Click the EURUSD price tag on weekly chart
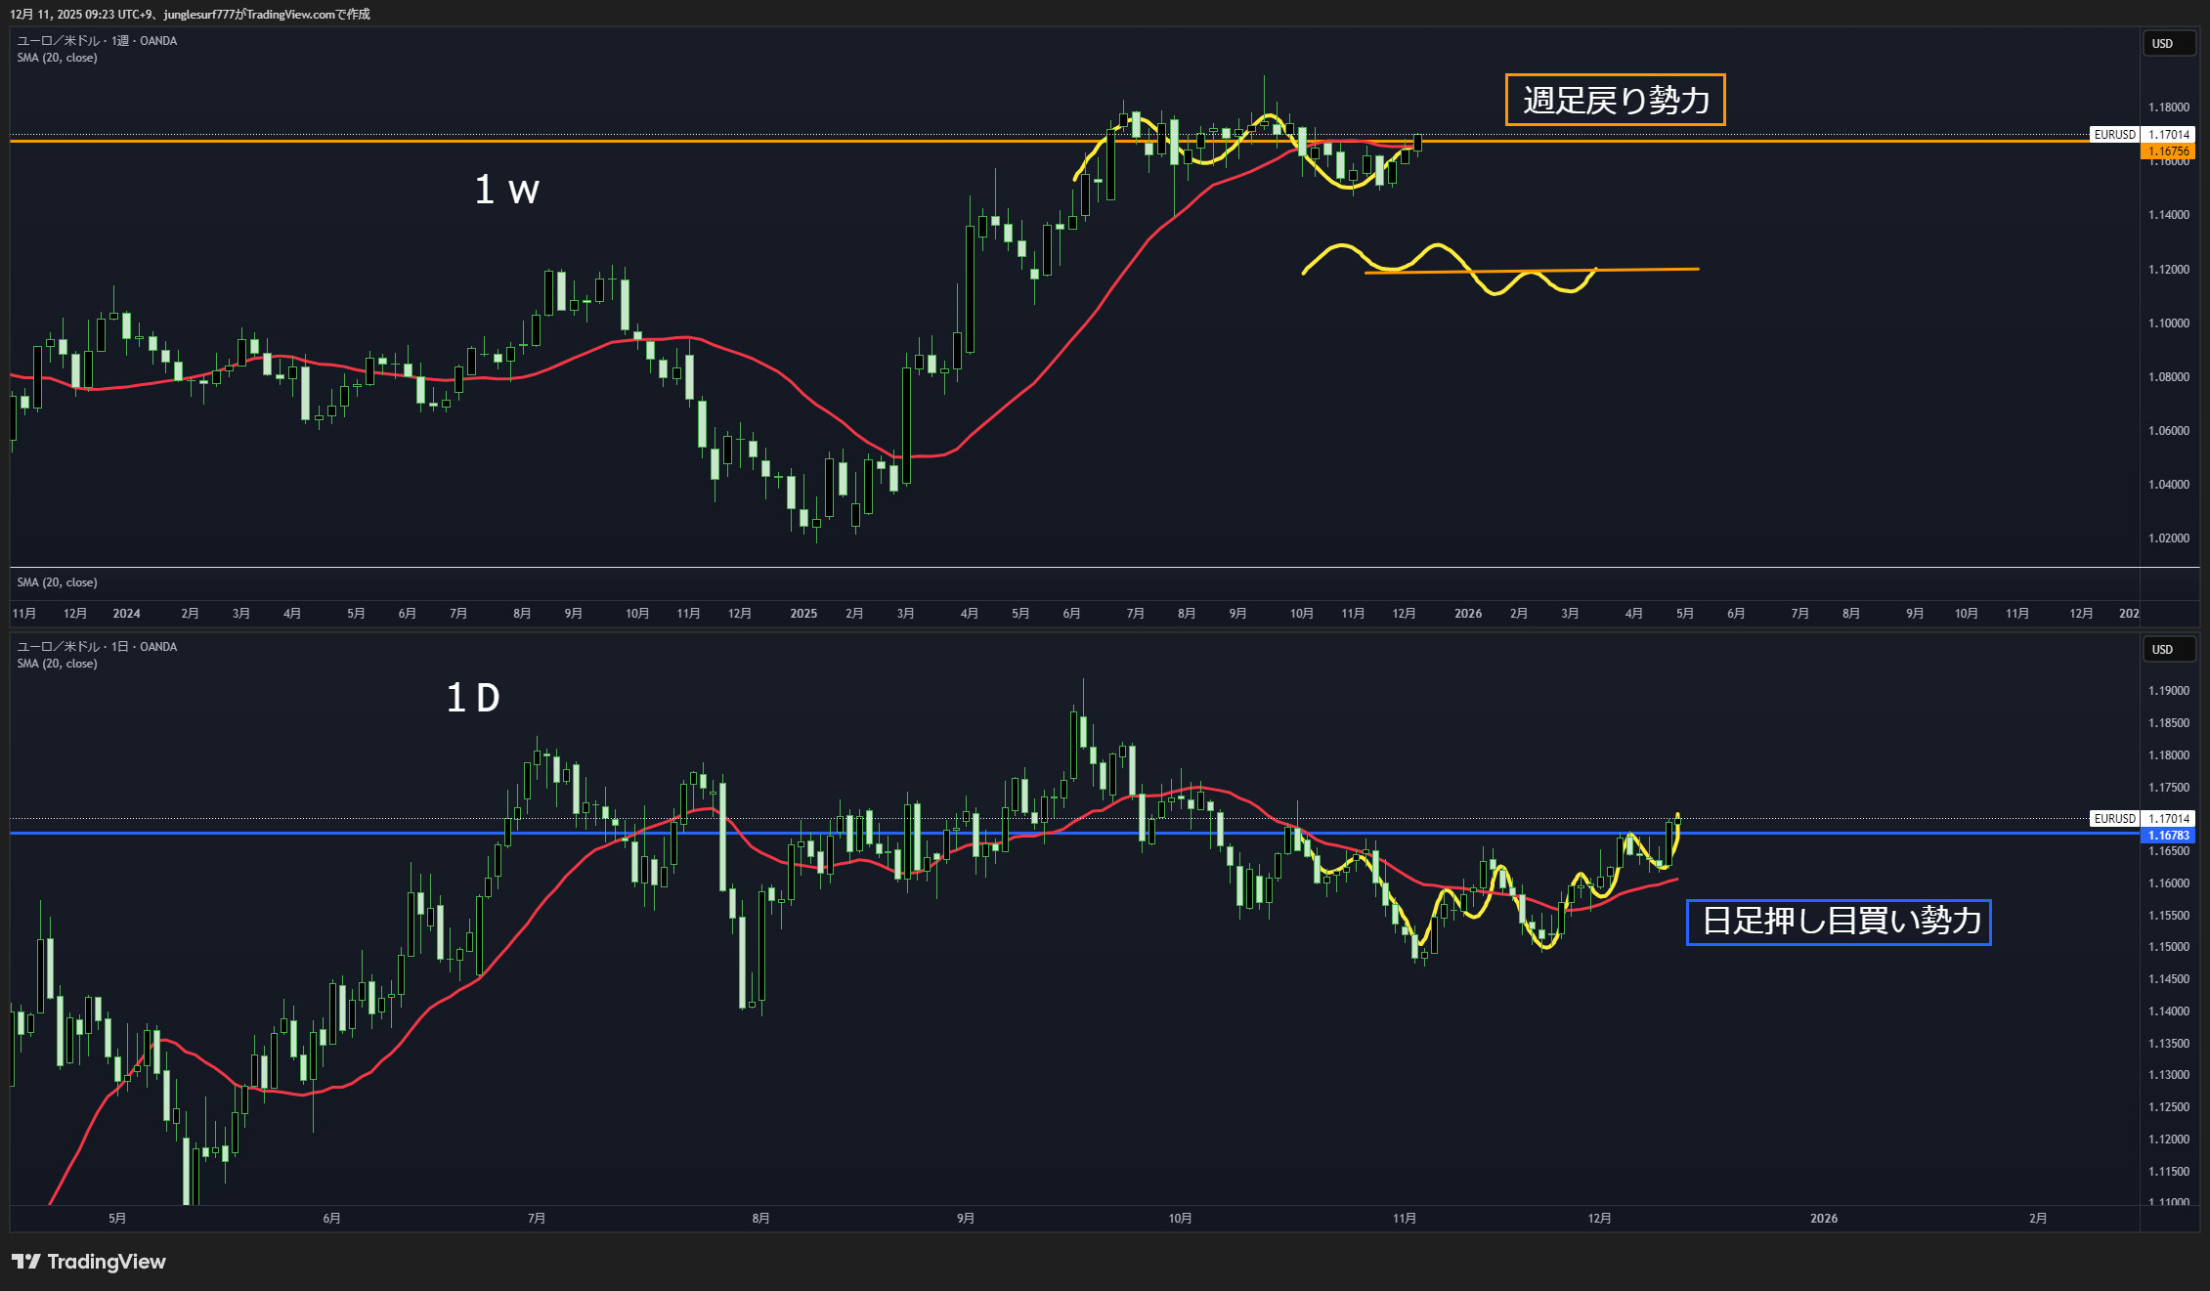 click(2114, 134)
